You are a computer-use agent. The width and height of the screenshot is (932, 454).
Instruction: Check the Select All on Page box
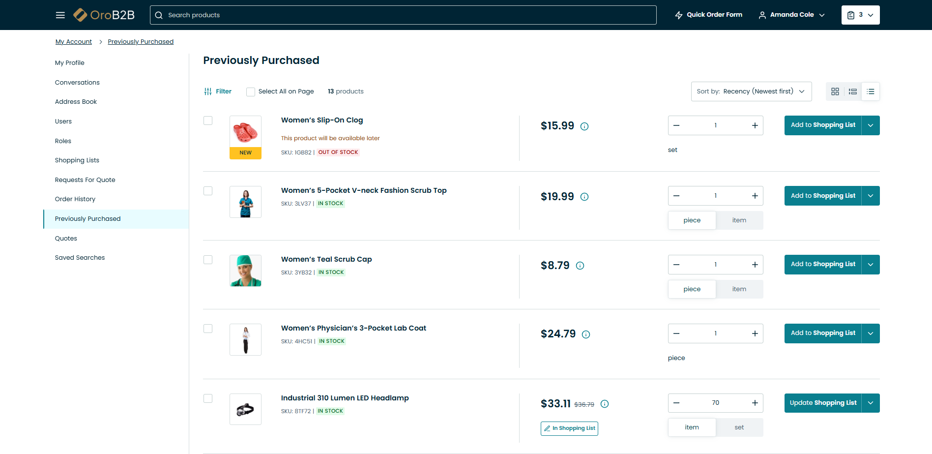click(251, 92)
